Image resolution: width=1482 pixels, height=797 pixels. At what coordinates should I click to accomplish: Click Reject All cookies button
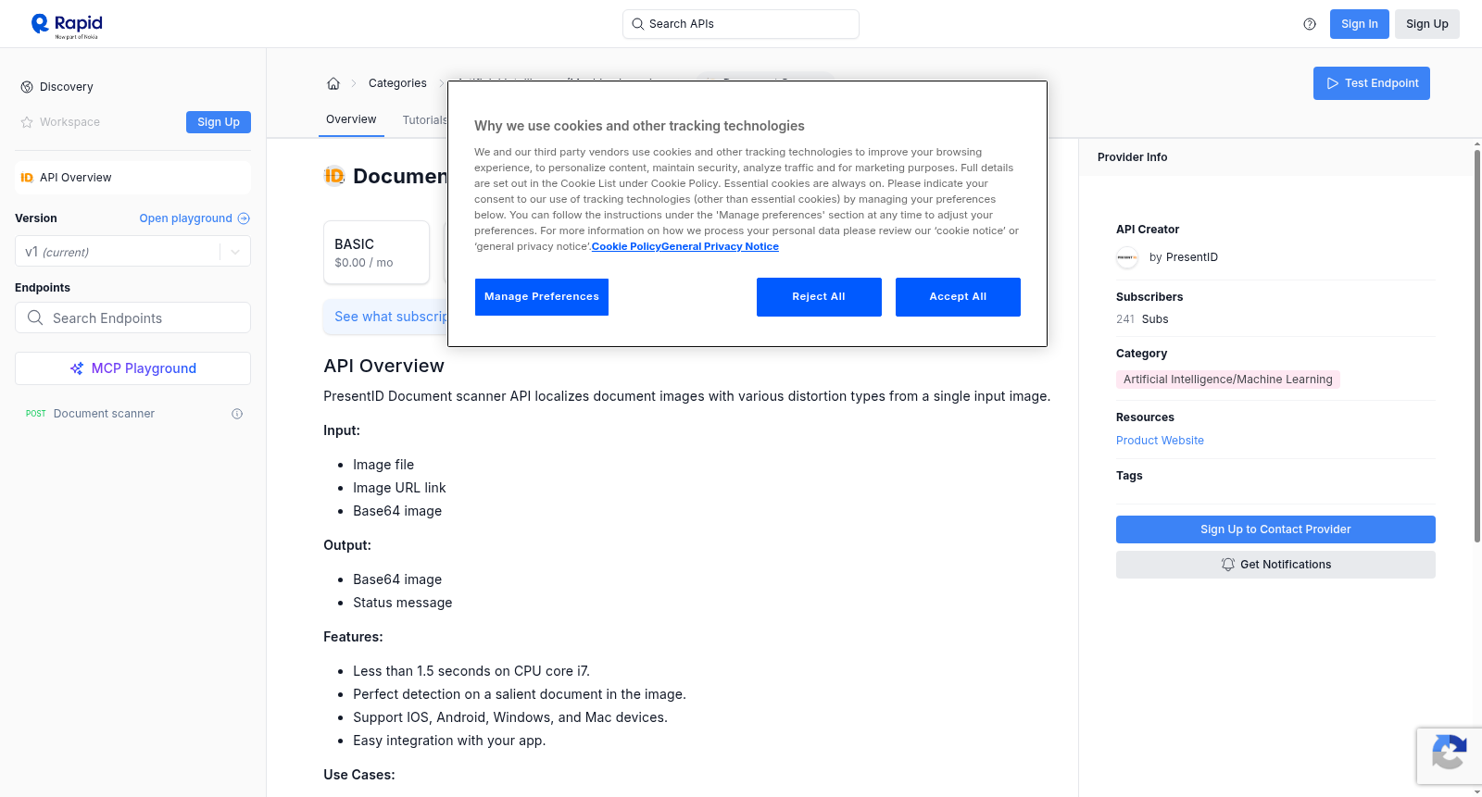click(x=819, y=297)
